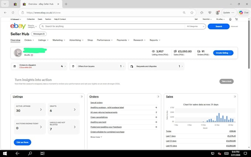
Task: Focus the Search for anything field
Action: (112, 27)
